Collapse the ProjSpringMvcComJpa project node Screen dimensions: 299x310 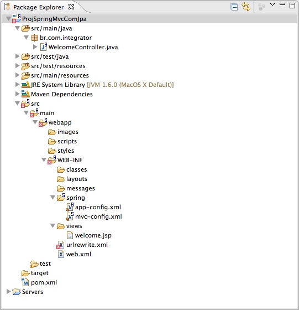click(x=8, y=19)
